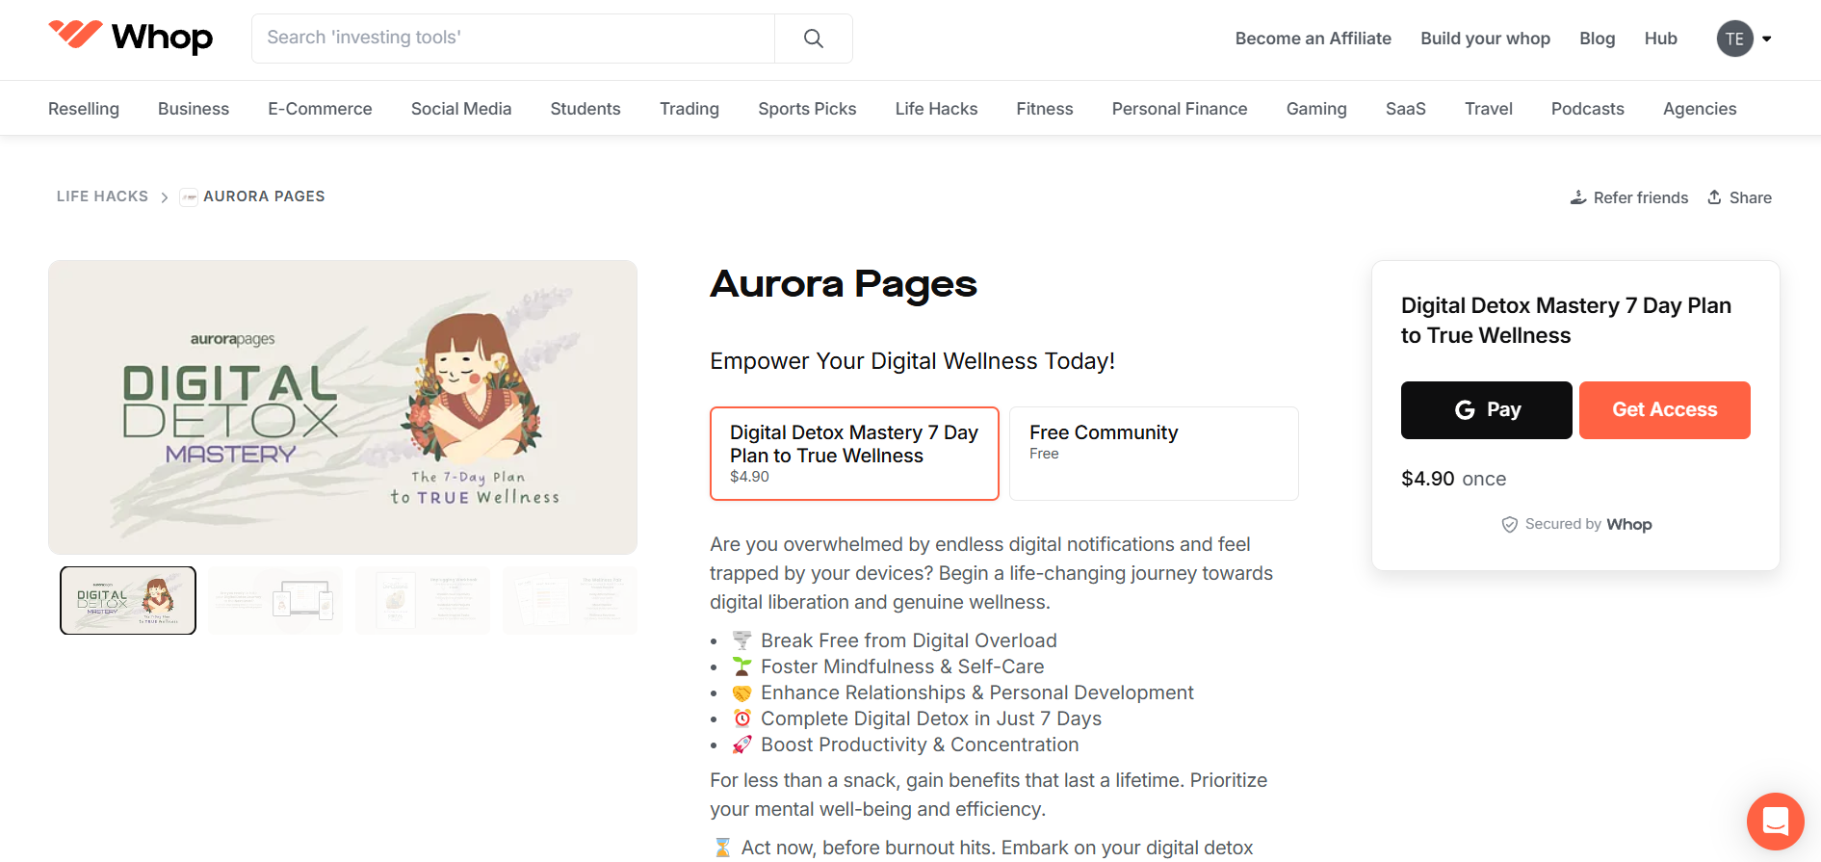
Task: Go to the Blog page
Action: [1597, 39]
